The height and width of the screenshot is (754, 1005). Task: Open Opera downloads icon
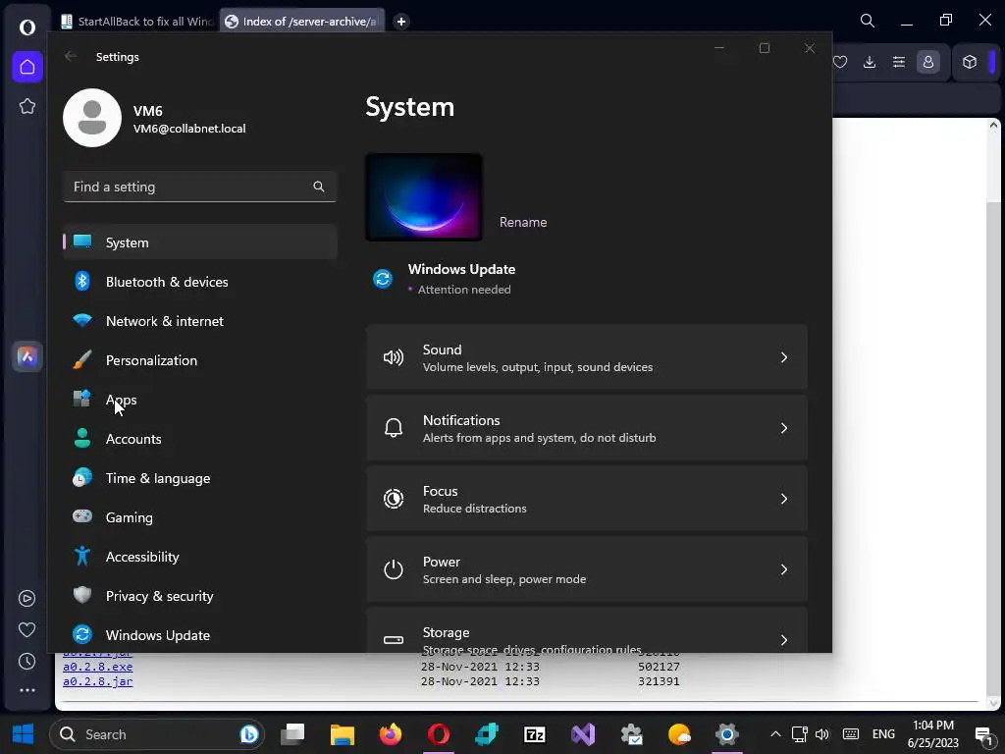click(x=870, y=62)
